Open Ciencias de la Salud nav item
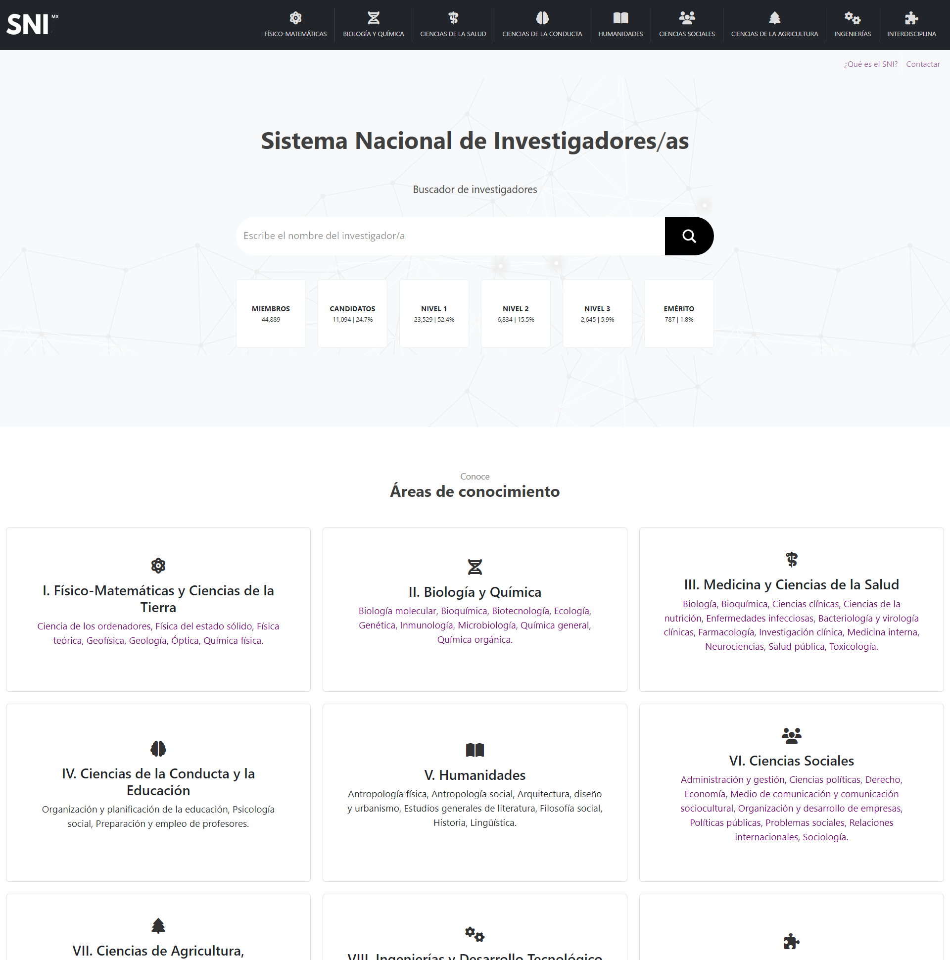The height and width of the screenshot is (960, 950). tap(453, 25)
